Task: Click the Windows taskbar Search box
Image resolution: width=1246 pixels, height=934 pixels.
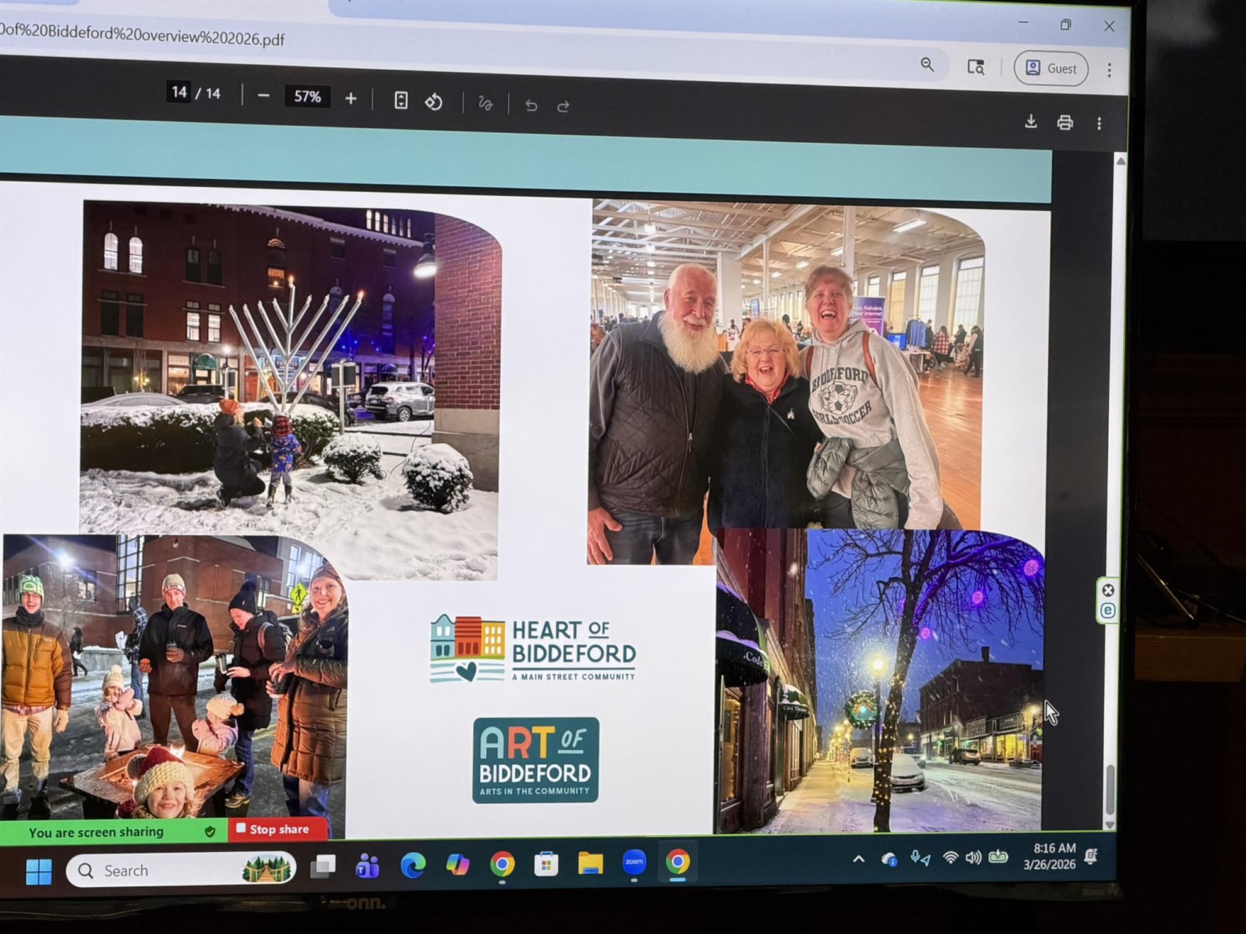Action: point(181,870)
